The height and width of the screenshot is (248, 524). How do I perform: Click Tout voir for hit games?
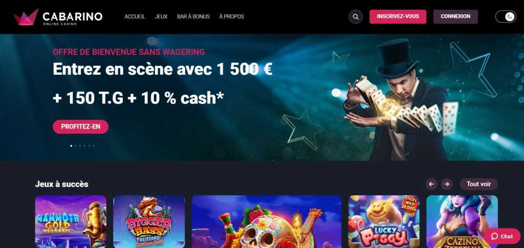click(x=478, y=184)
